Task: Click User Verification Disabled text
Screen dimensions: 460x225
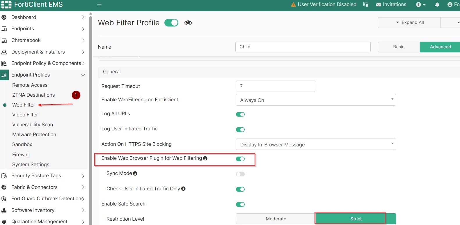Action: 327,4
